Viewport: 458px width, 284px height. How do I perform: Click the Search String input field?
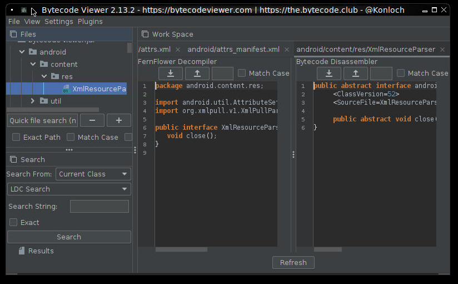99,207
